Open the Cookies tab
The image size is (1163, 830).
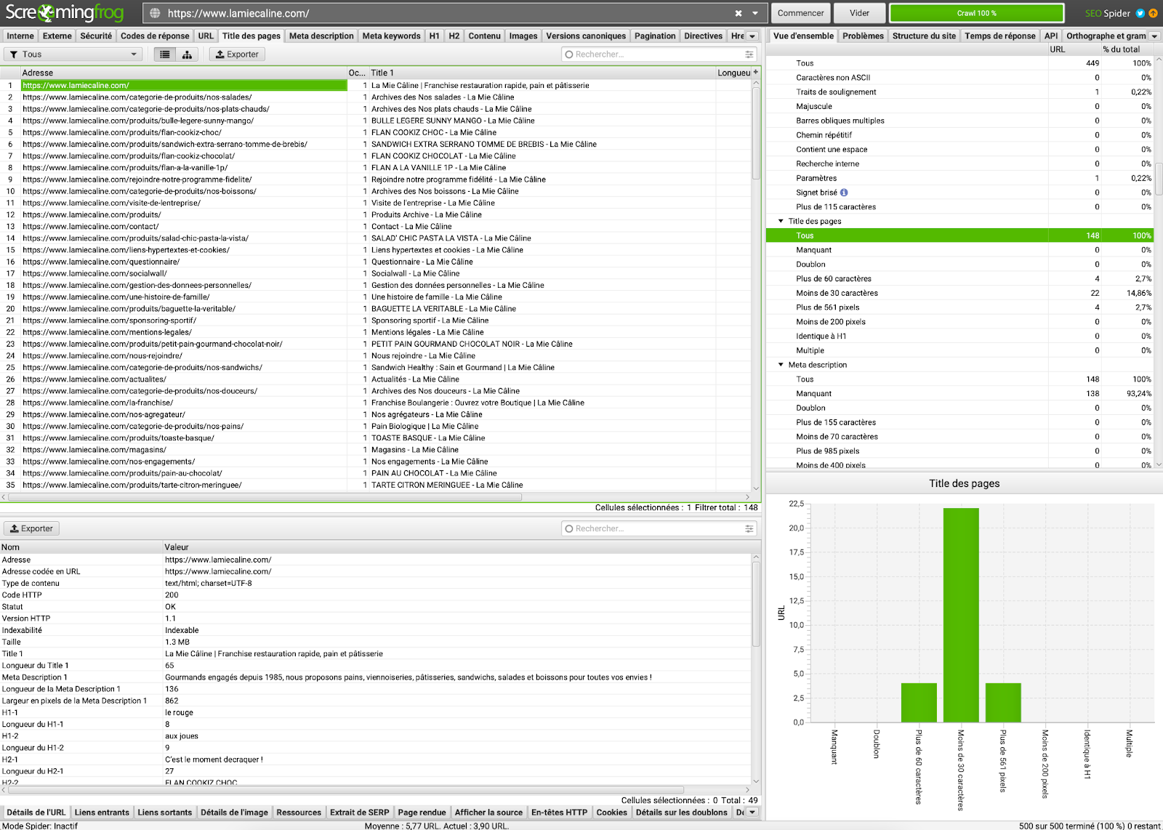point(611,813)
